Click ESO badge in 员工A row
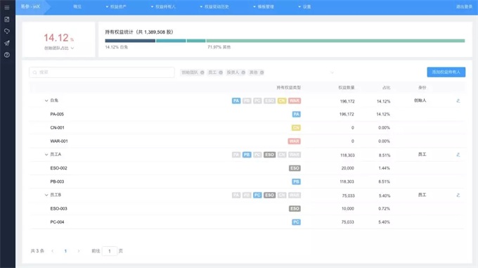 point(269,155)
